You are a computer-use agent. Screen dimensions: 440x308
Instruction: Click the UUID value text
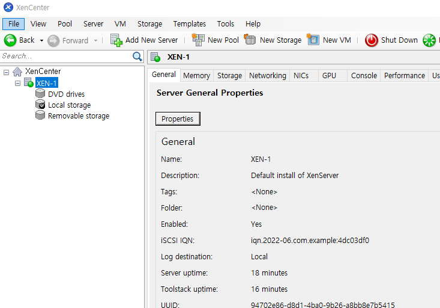click(x=323, y=305)
